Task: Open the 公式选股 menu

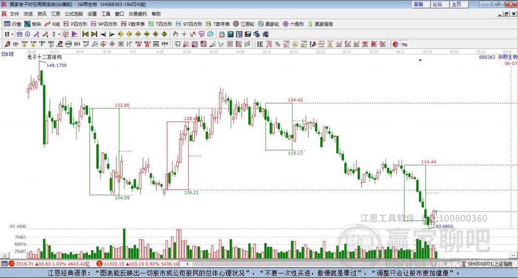Action: tap(74, 14)
